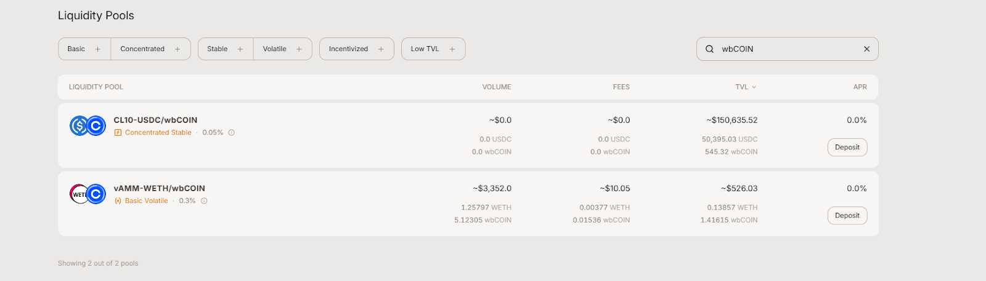Click the Concentrated Stable type icon

tap(118, 133)
